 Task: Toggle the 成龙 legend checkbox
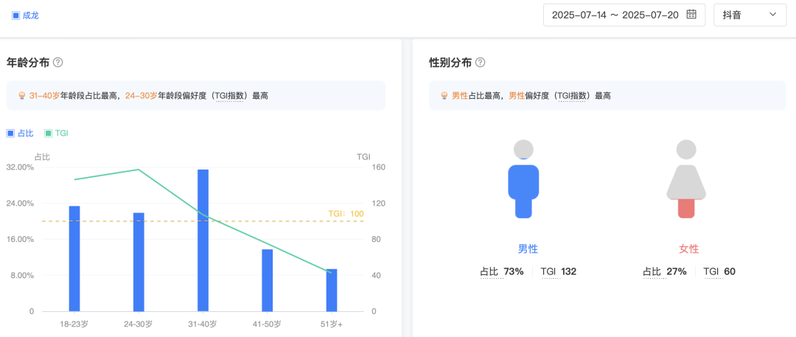click(15, 15)
